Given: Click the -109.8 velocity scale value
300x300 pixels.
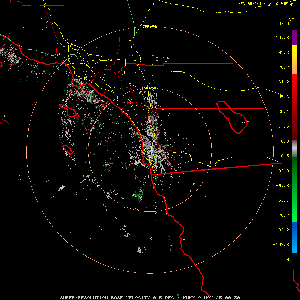Looking at the screenshot, I should (281, 245).
